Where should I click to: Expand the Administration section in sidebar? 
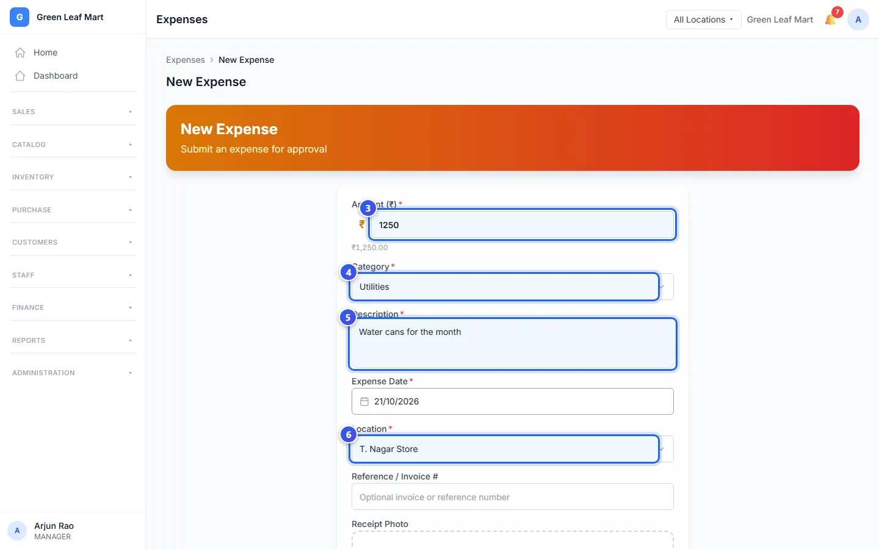(x=73, y=373)
